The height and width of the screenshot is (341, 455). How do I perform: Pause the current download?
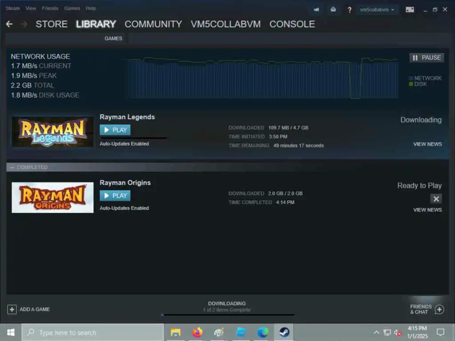point(427,58)
